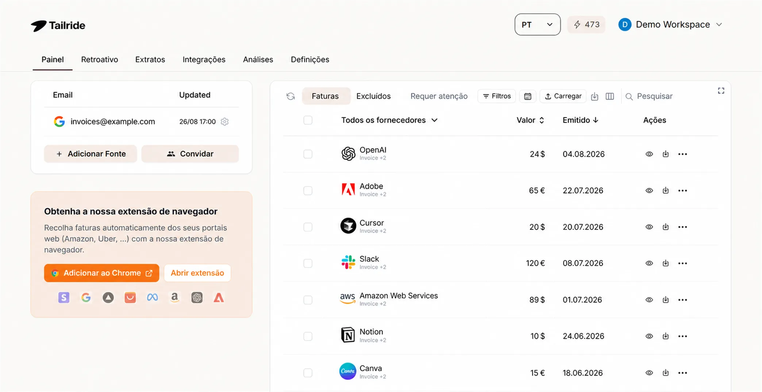This screenshot has height=392, width=762.
Task: Open more actions for Notion invoice
Action: (683, 336)
